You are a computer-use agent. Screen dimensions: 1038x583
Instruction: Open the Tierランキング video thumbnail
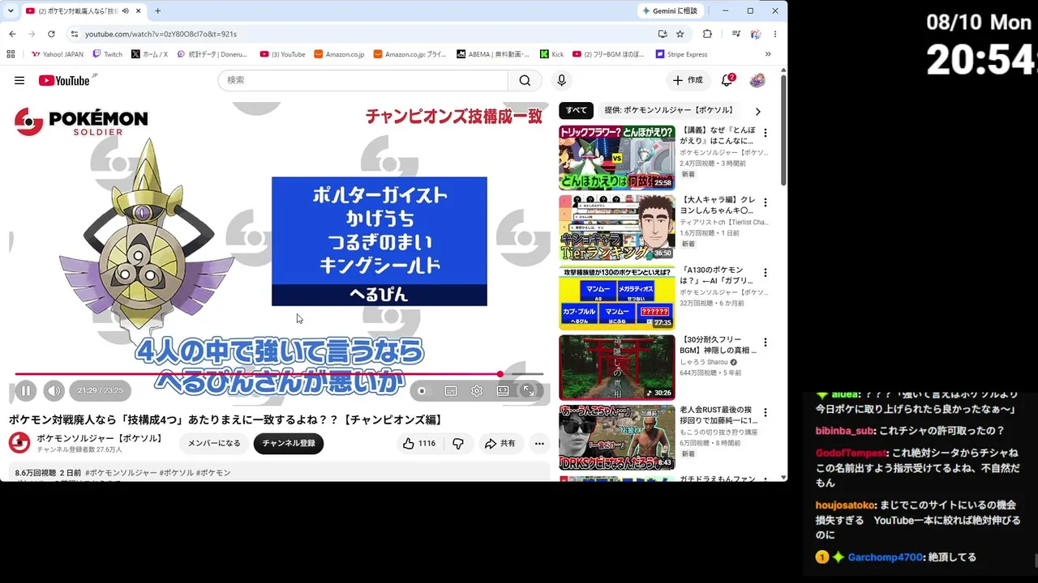616,228
